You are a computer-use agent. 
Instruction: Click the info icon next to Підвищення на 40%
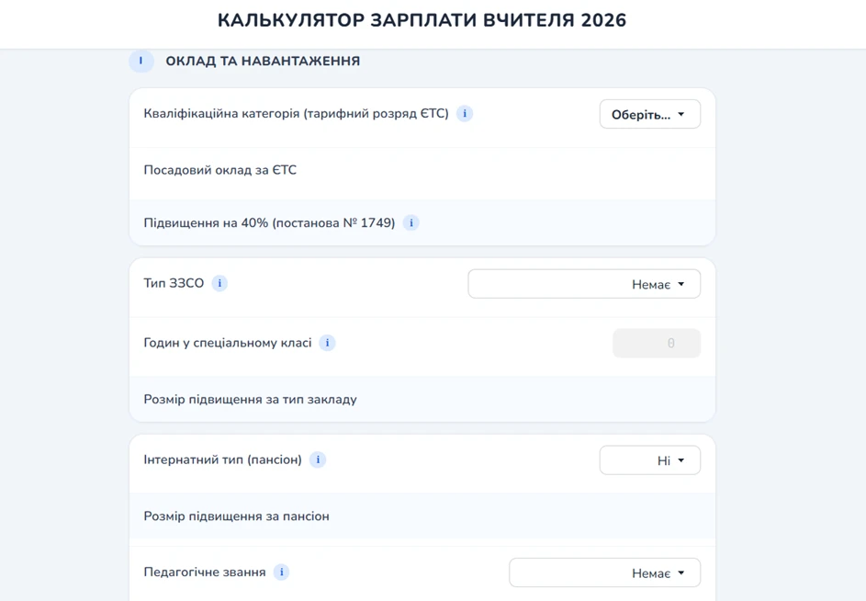coord(411,222)
